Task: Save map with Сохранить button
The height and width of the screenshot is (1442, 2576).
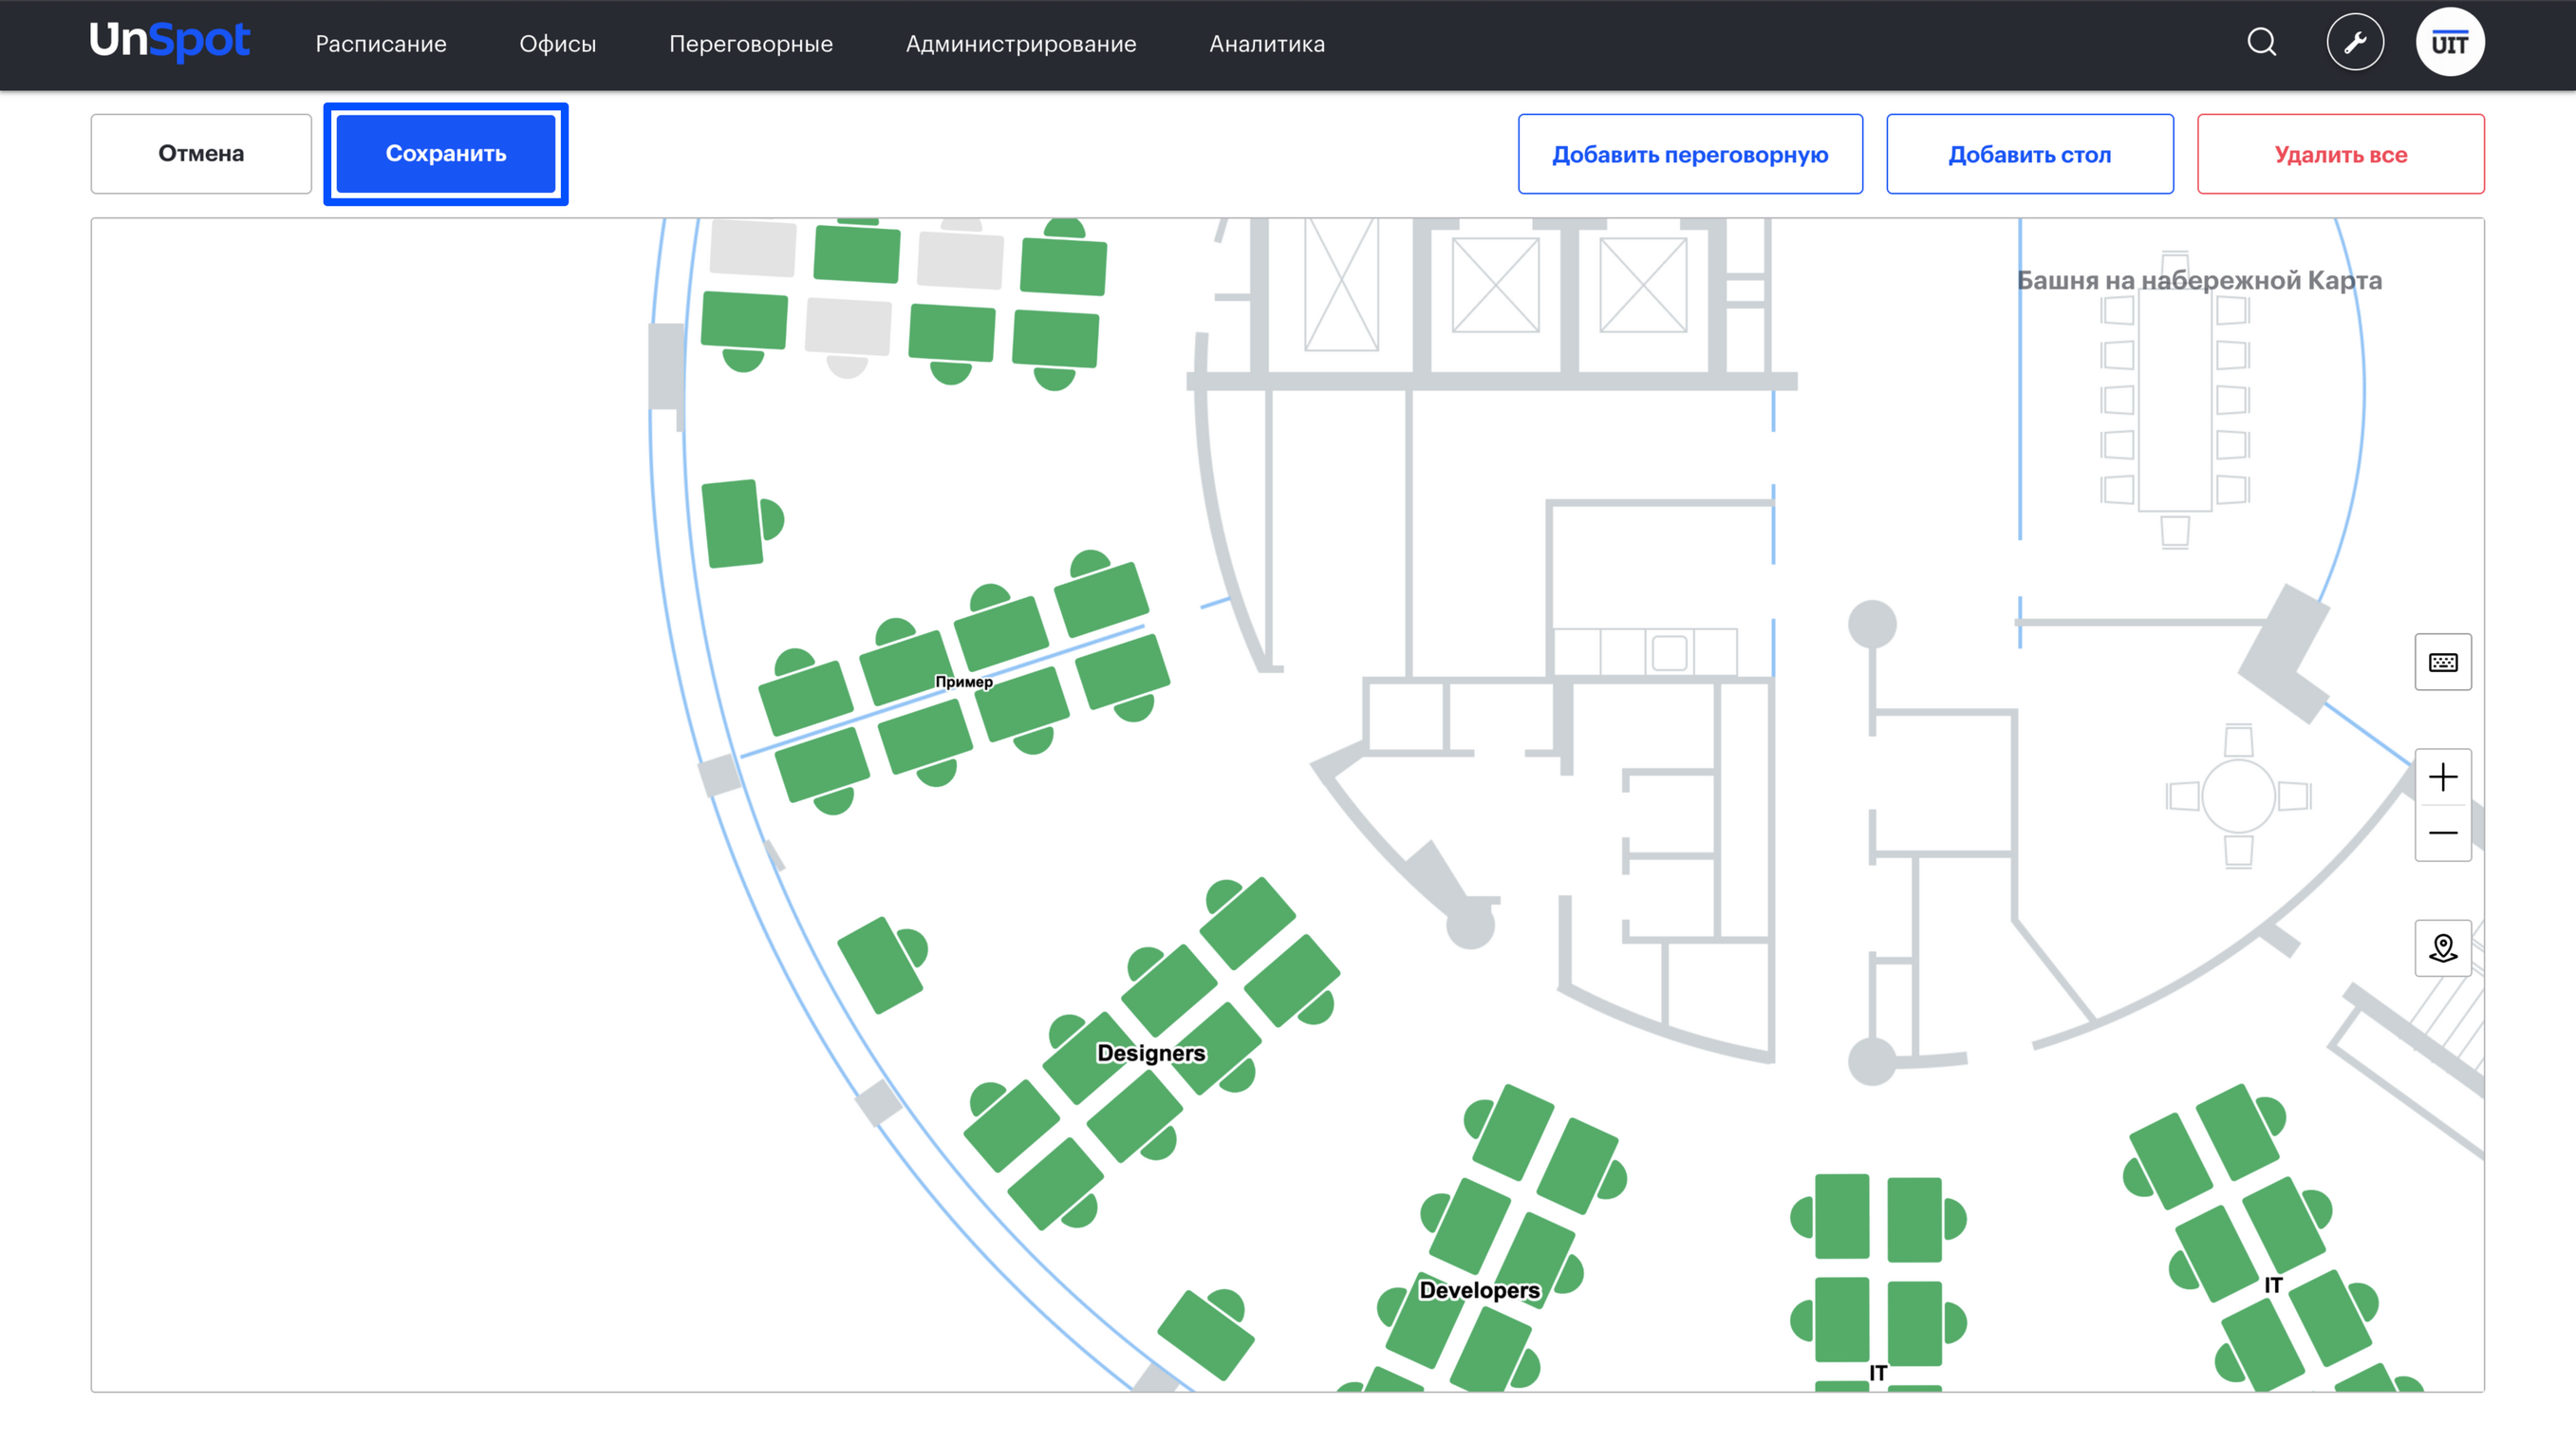Action: pyautogui.click(x=446, y=154)
